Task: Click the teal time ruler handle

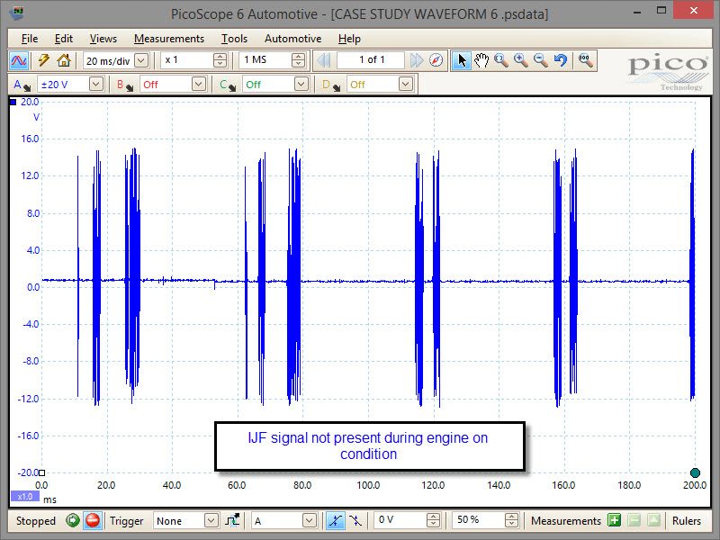Action: 695,473
